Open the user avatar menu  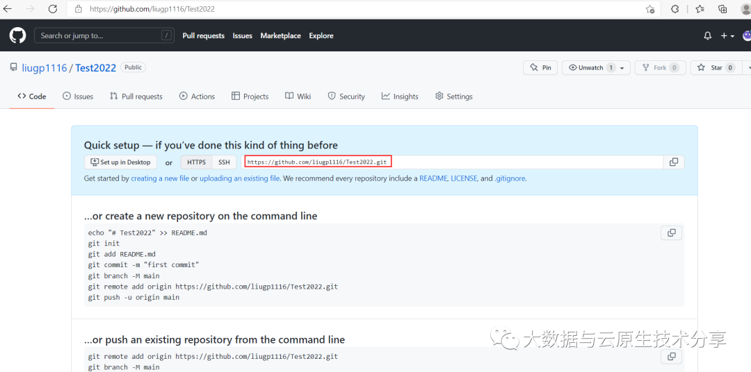(x=747, y=36)
